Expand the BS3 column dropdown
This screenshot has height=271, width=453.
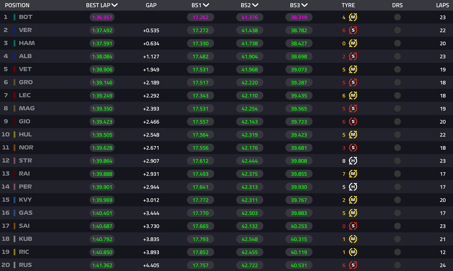pos(304,6)
